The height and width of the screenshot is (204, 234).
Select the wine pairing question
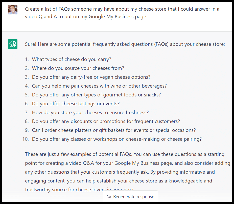coord(99,86)
